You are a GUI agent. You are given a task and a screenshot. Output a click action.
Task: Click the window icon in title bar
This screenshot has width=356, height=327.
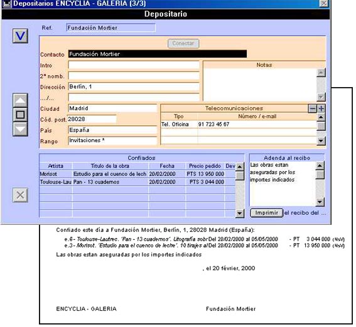7,3
